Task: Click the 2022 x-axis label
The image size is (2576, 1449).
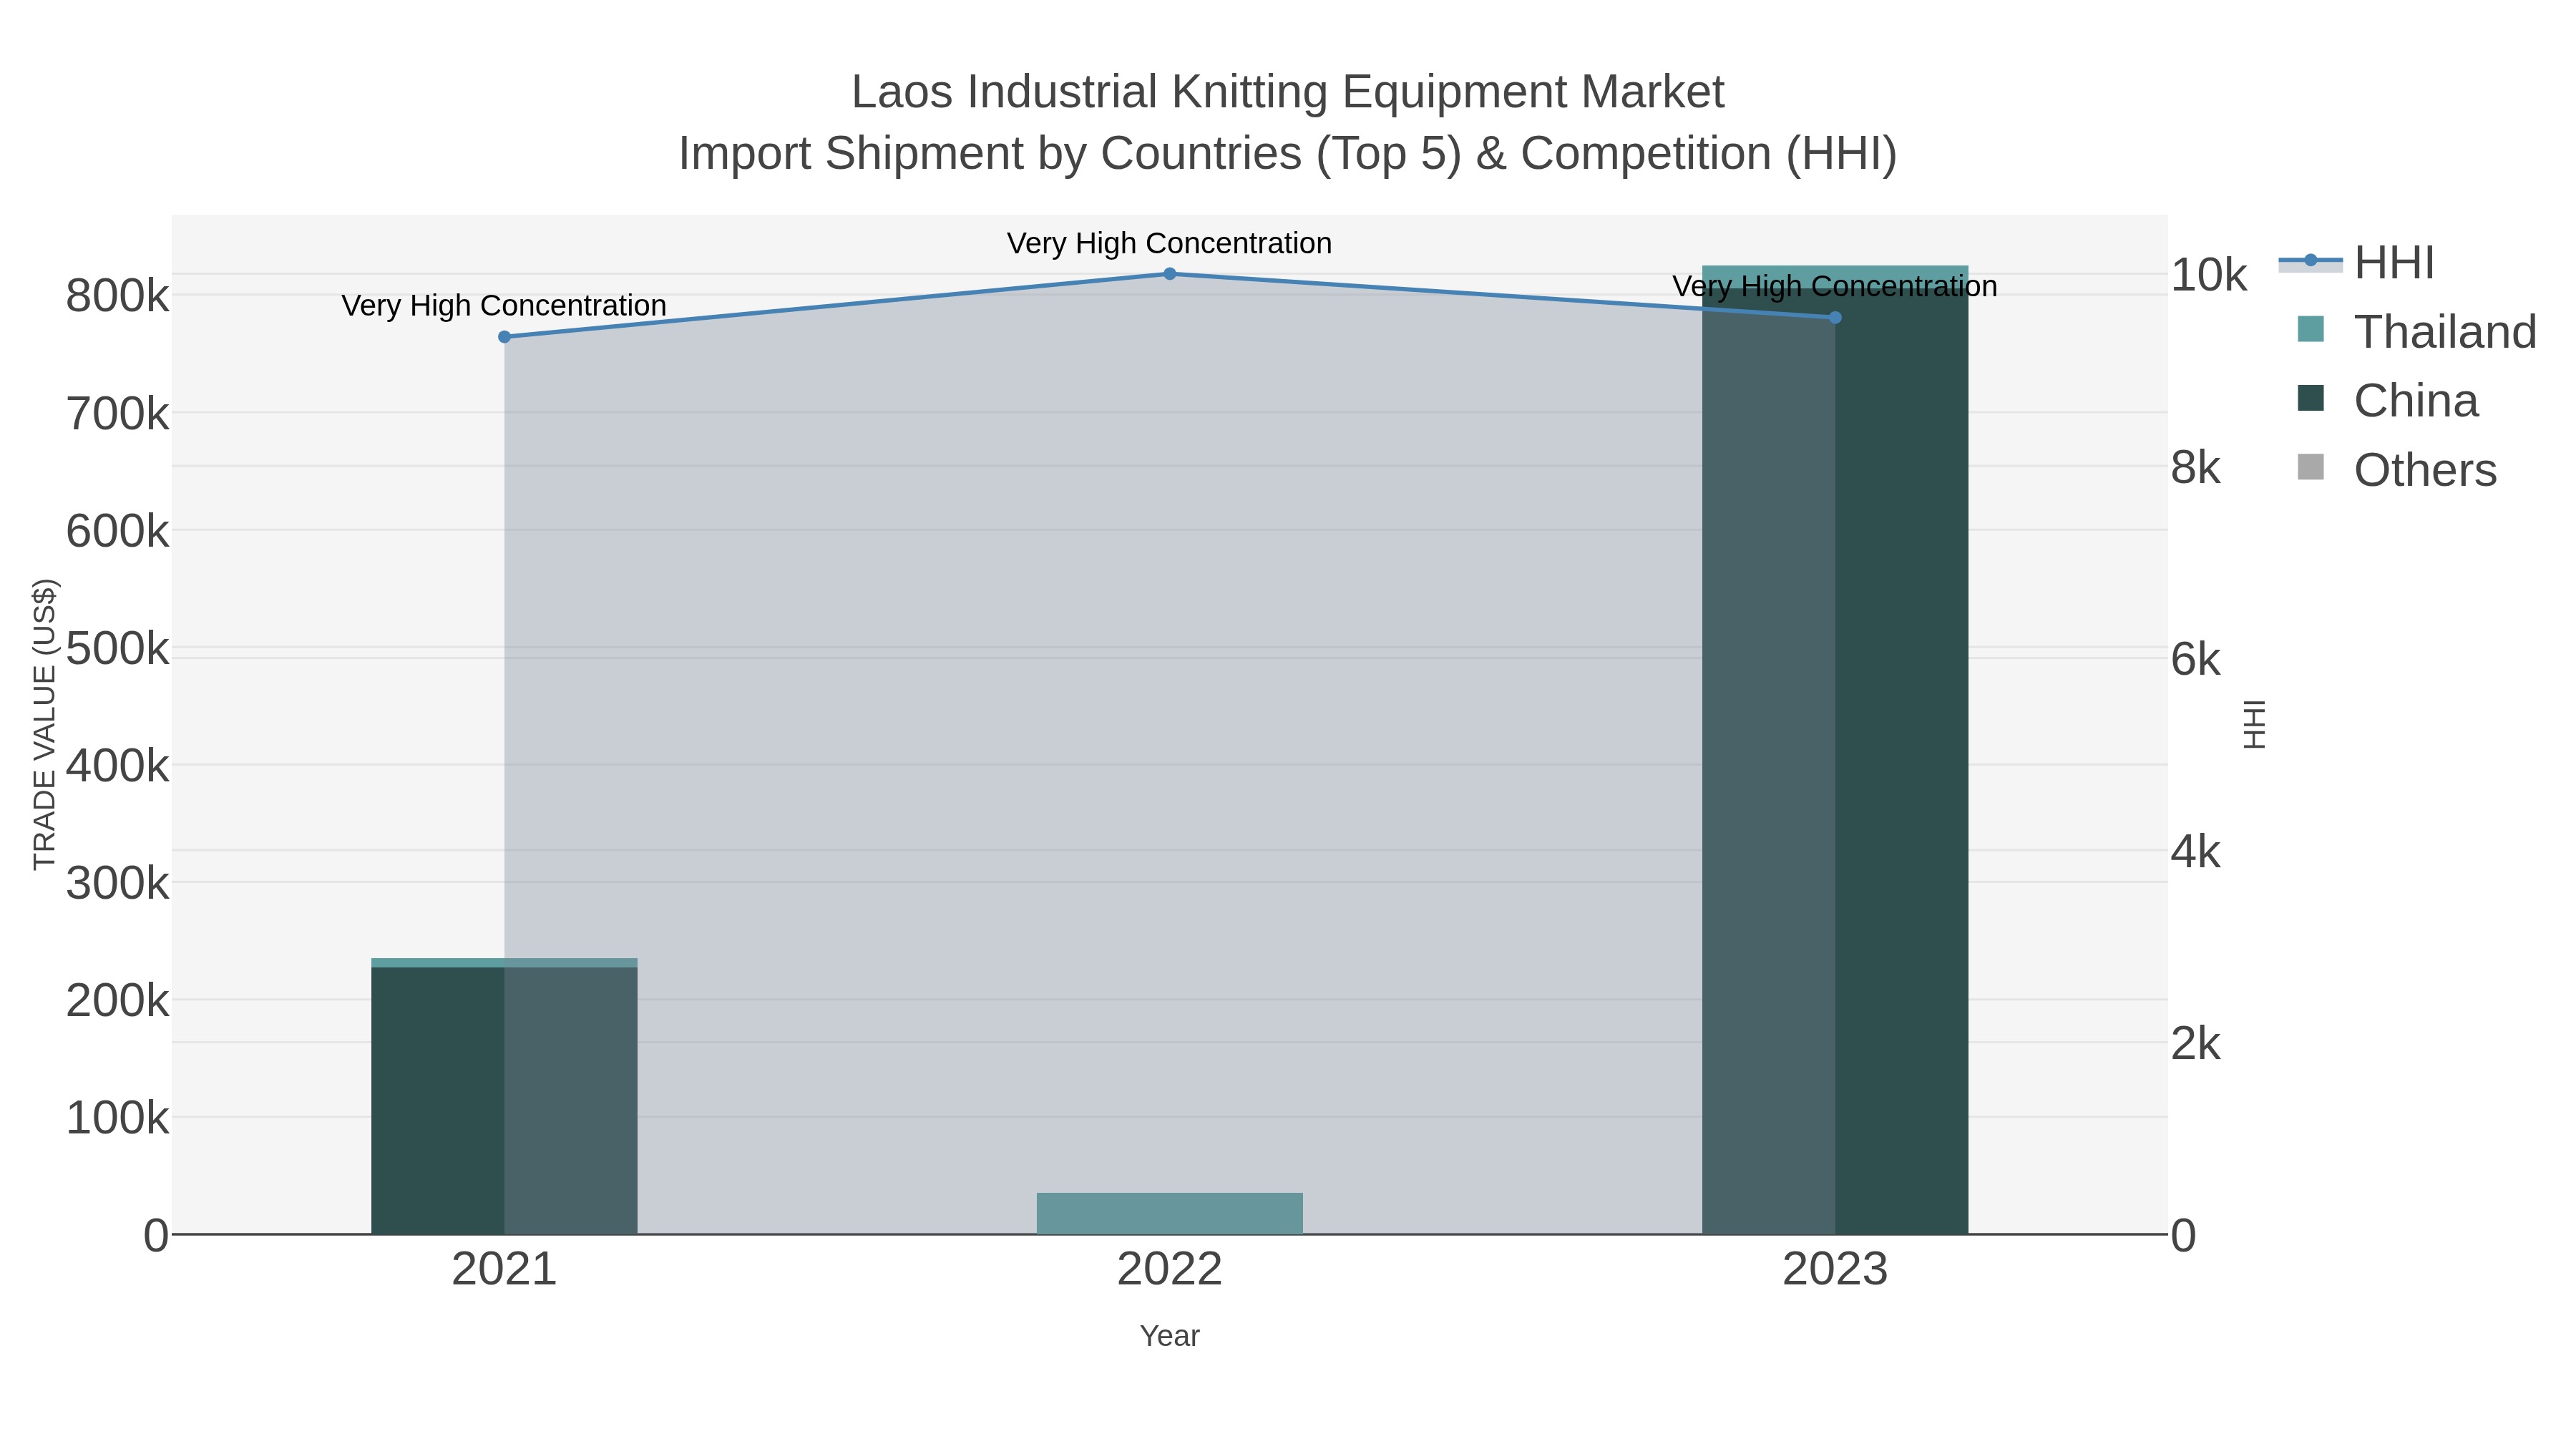Action: (x=1169, y=1270)
